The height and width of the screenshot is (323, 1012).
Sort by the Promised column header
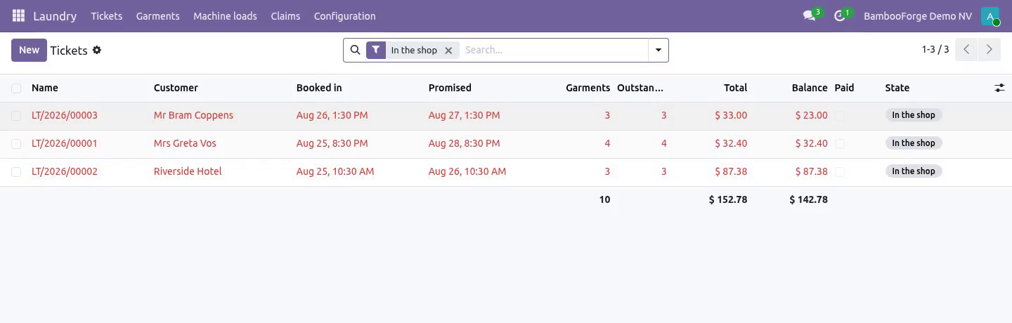point(450,88)
